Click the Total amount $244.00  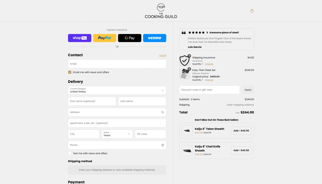pyautogui.click(x=247, y=112)
